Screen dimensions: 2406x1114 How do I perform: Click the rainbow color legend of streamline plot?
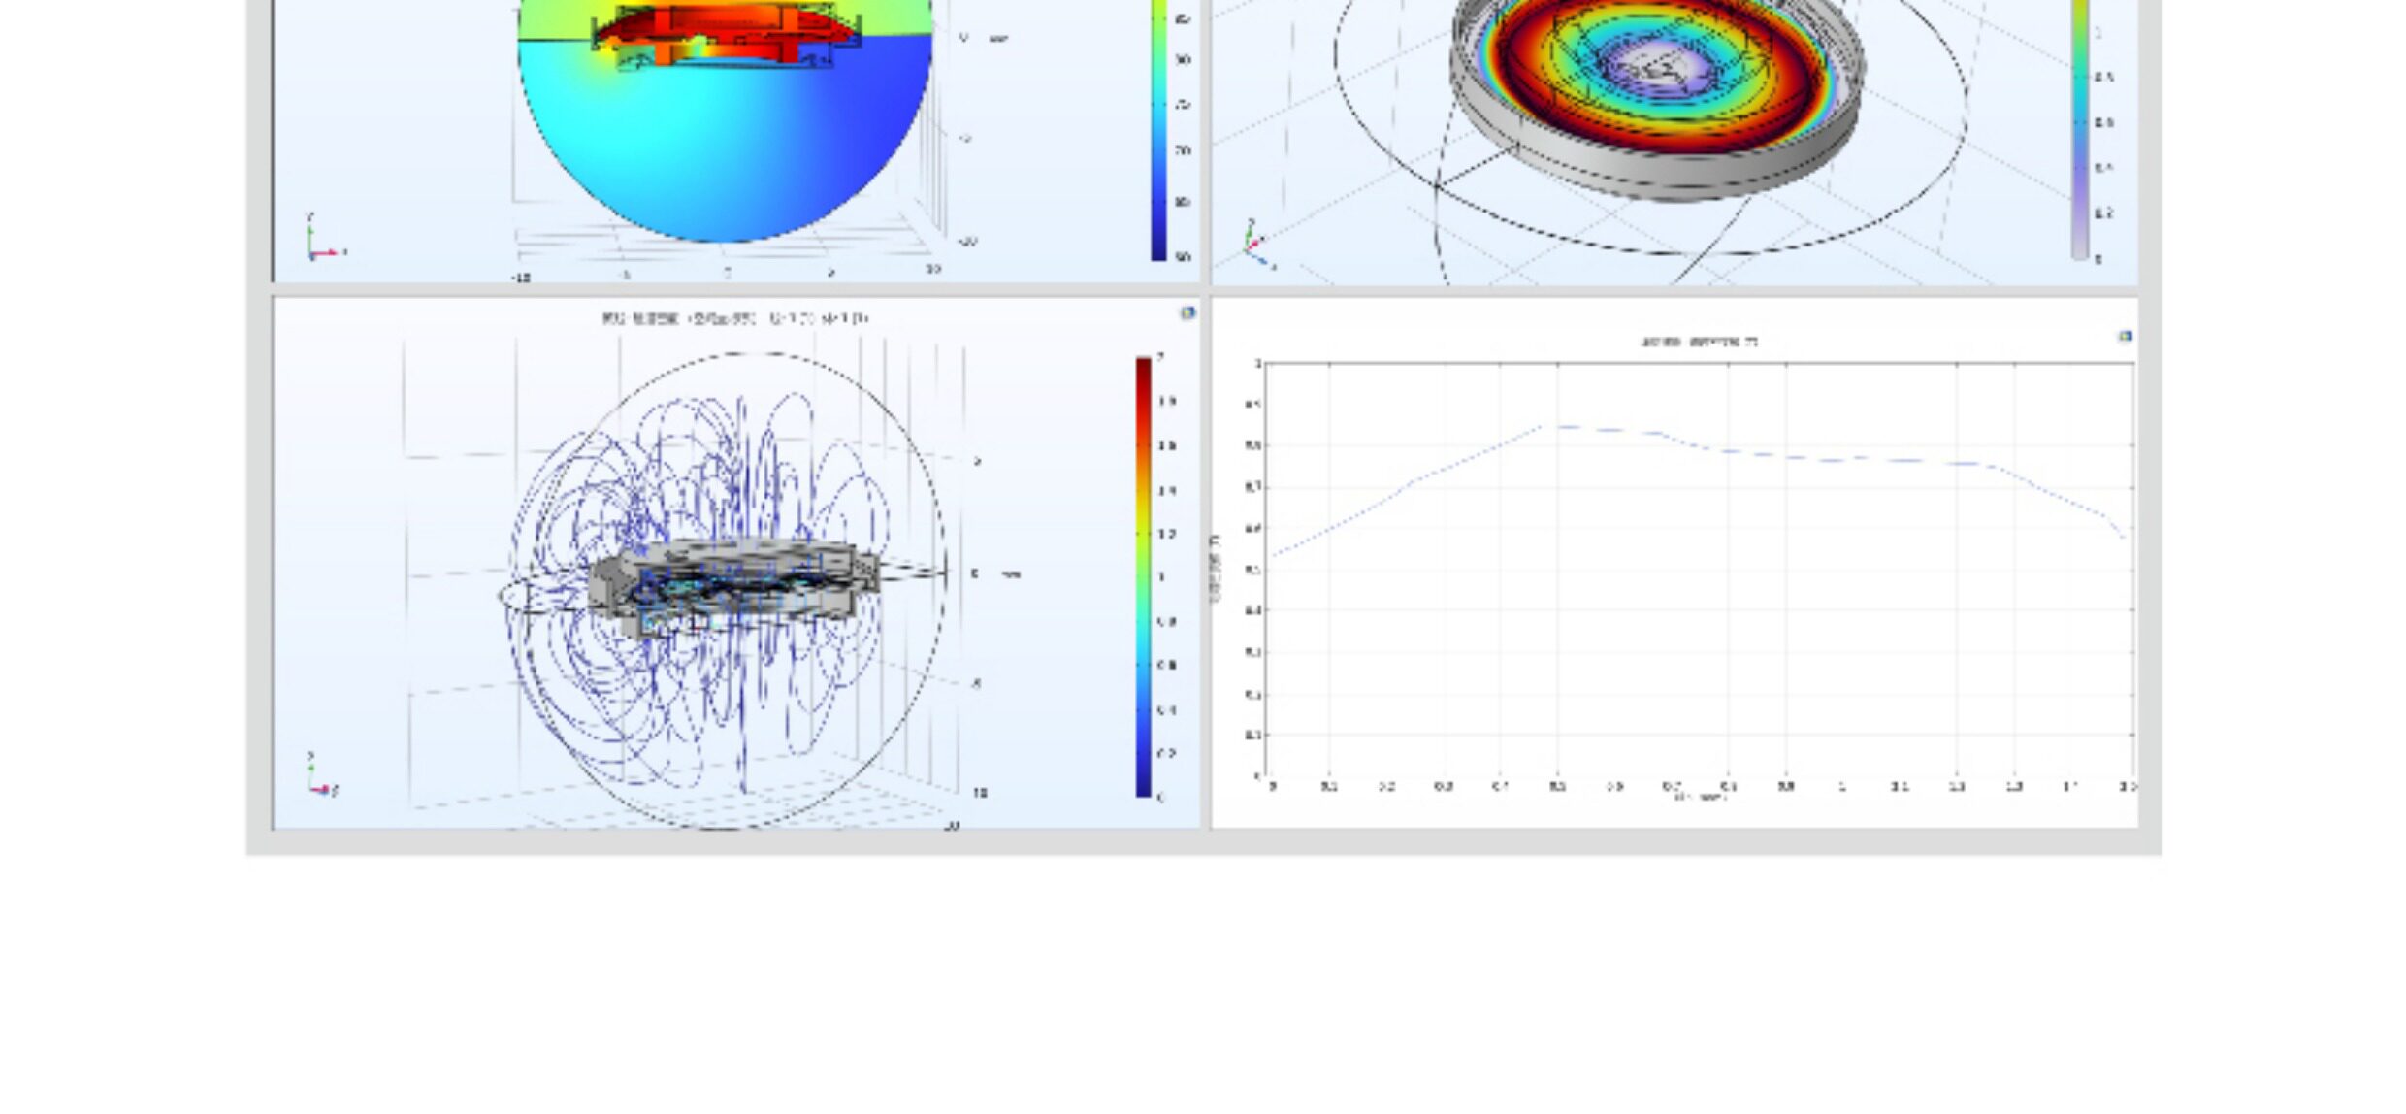(x=1144, y=576)
